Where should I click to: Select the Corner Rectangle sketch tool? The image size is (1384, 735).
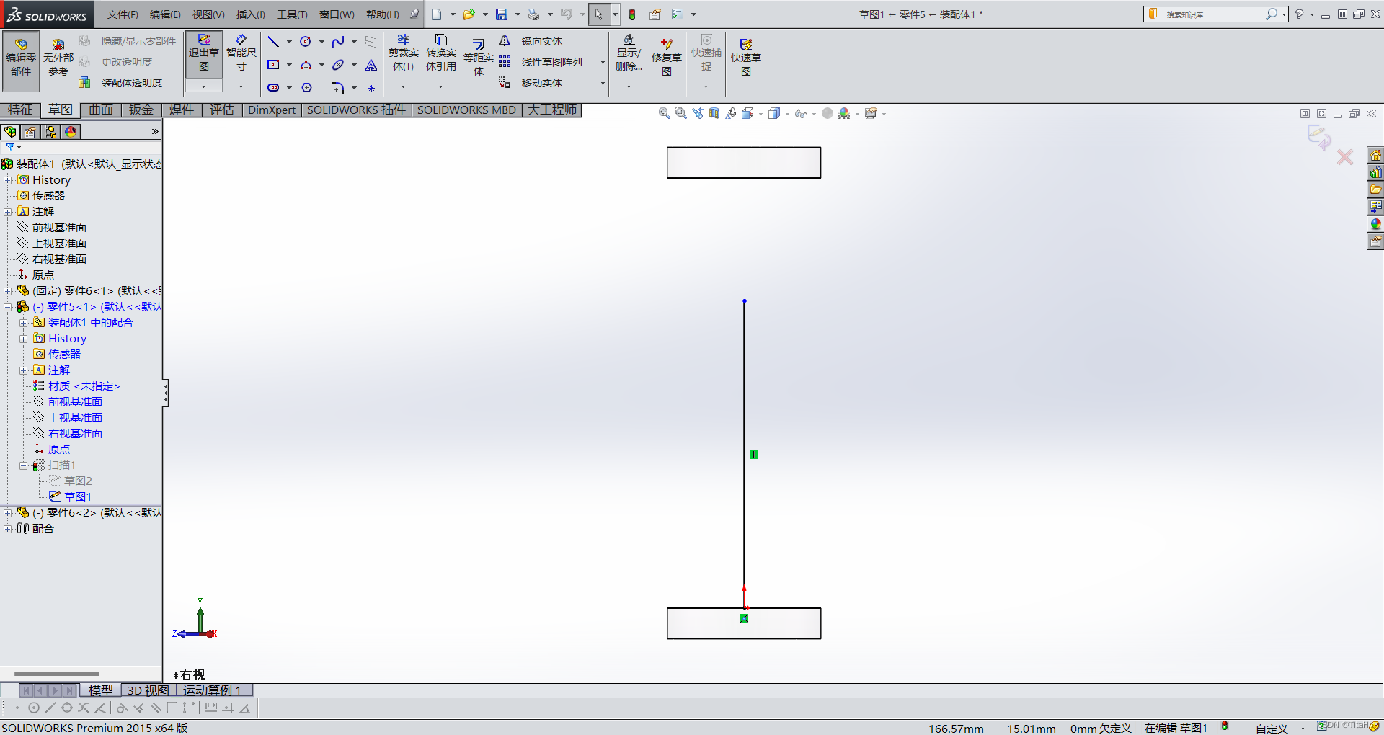tap(273, 65)
